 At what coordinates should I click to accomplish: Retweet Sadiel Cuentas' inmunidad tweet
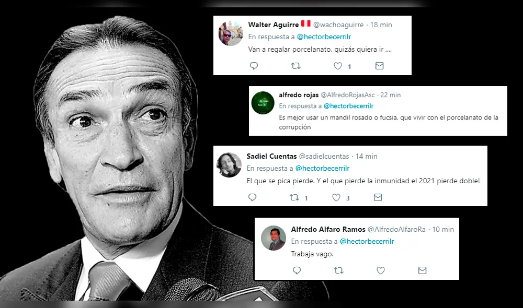click(294, 197)
